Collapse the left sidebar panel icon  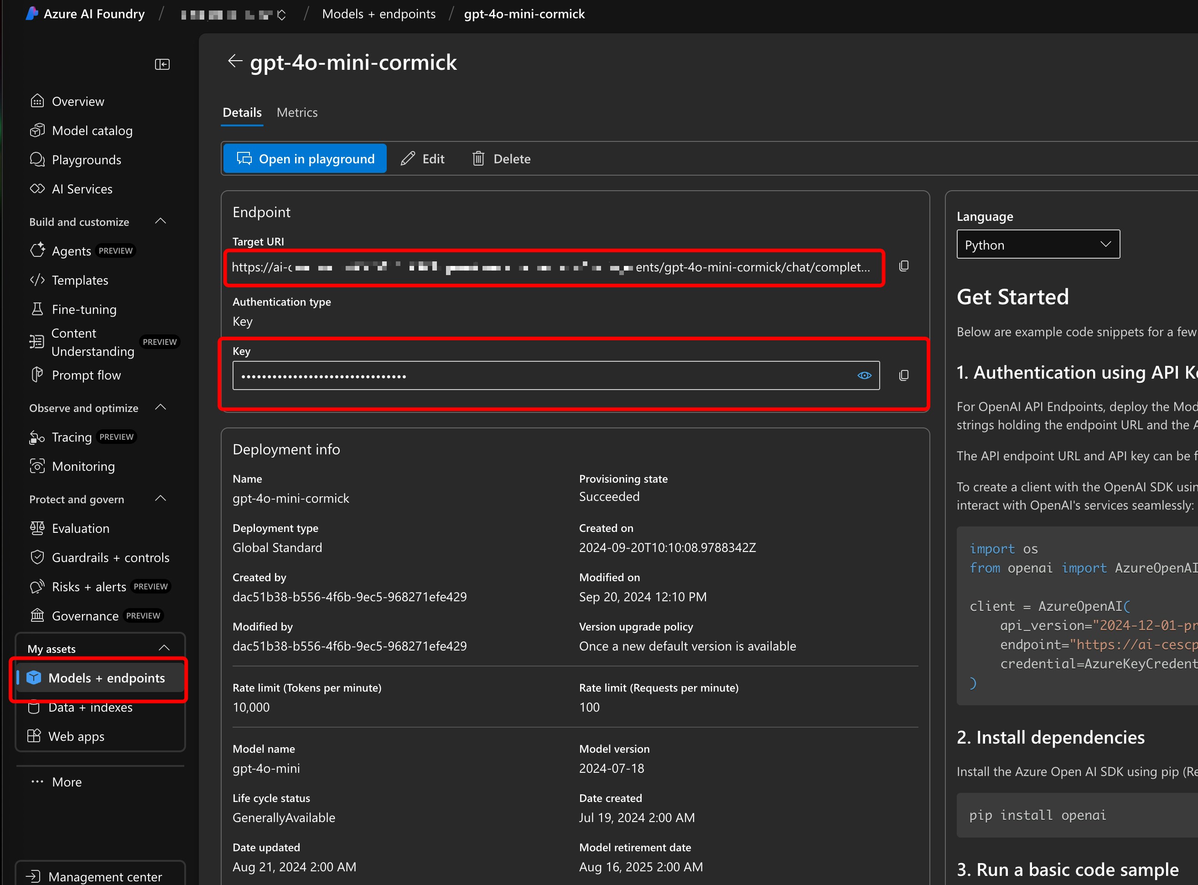pyautogui.click(x=162, y=64)
